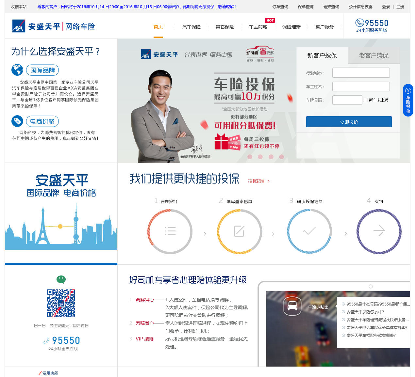415x377 pixels.
Task: Click the 确认投保信息 checkmark circle
Action: point(309,231)
